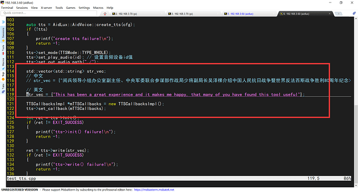Click the test_tts.cpp filename in status line
The height and width of the screenshot is (192, 358).
[x=21, y=179]
